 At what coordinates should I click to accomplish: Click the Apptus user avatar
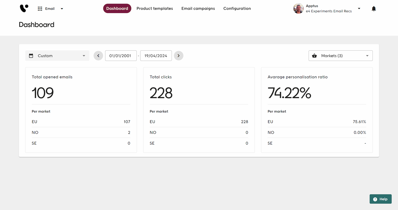click(298, 8)
